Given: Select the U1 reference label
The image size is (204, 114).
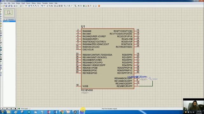Looking at the screenshot, I should 83,27.
